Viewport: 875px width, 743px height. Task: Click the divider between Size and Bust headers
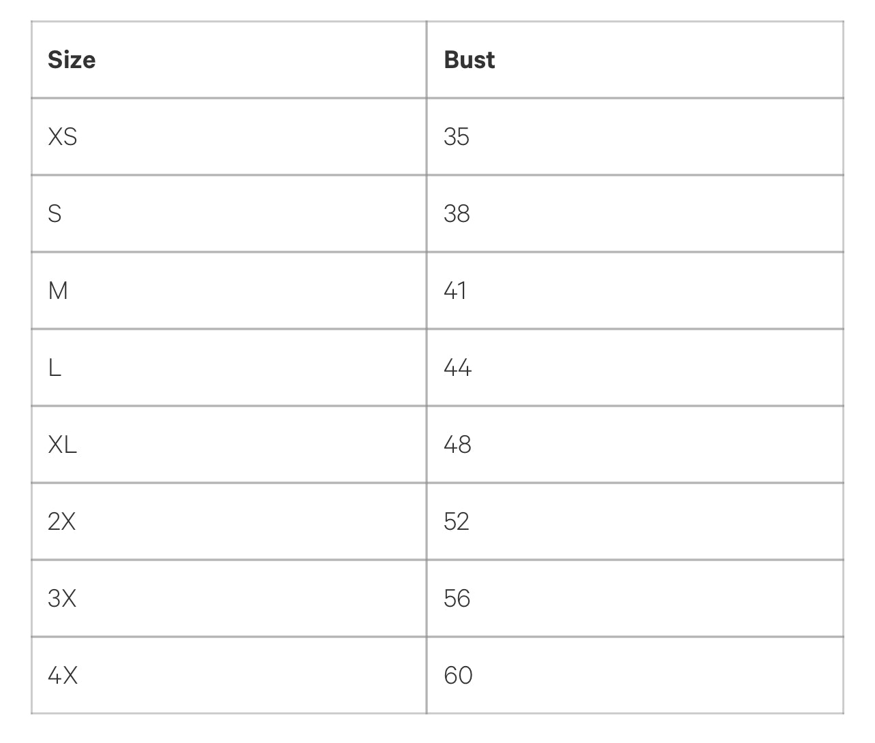tap(427, 60)
